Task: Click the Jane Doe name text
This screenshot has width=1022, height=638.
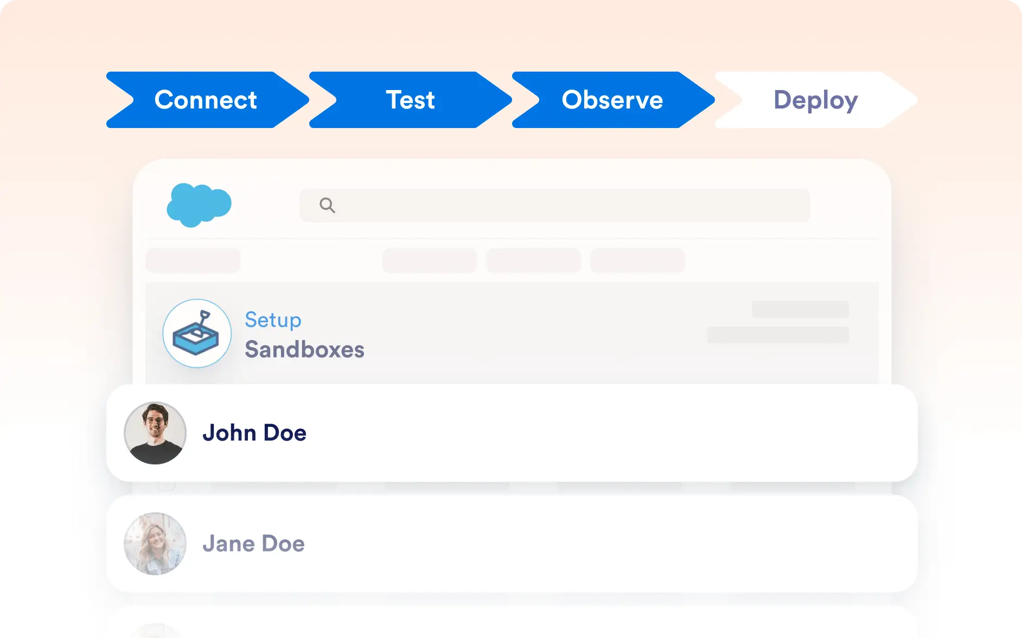Action: pyautogui.click(x=253, y=544)
